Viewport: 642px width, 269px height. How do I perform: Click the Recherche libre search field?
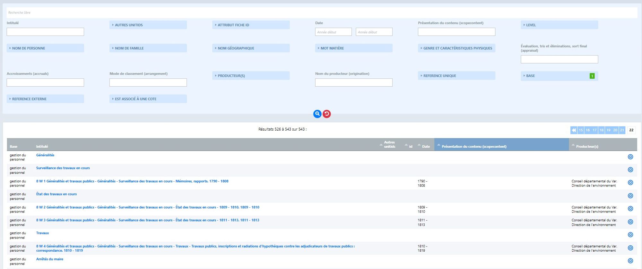(x=321, y=13)
